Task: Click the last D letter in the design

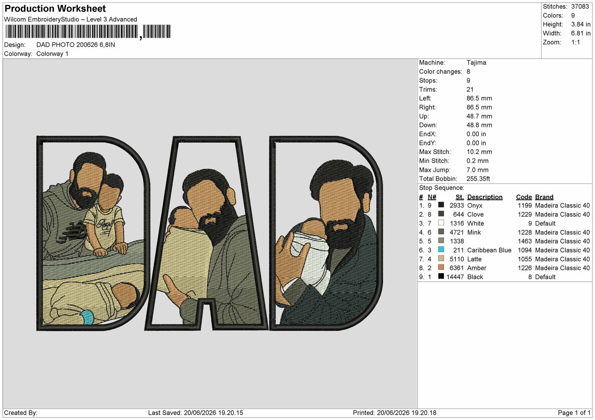Action: [x=326, y=233]
